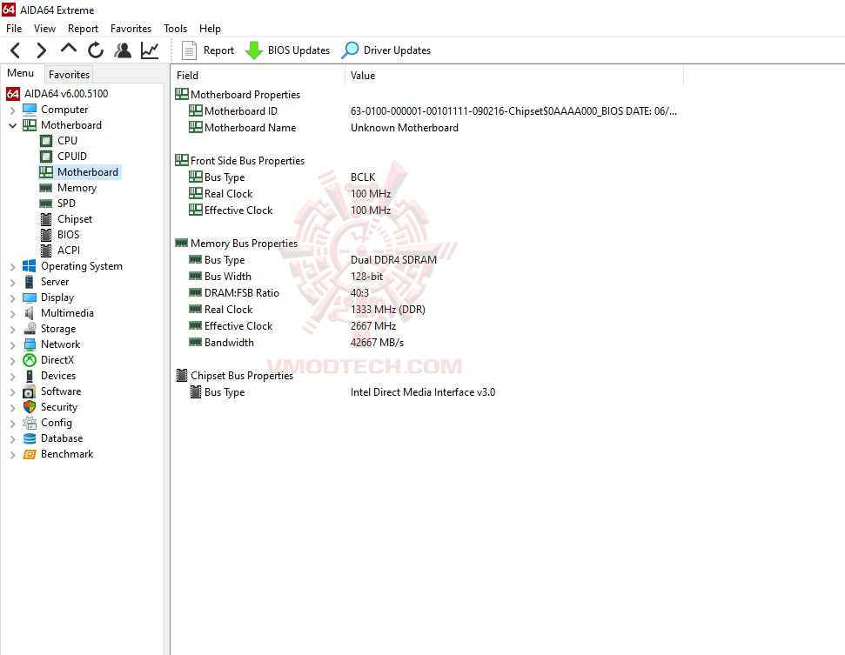
Task: Open Driver Updates with the magnifier button
Action: click(x=386, y=50)
